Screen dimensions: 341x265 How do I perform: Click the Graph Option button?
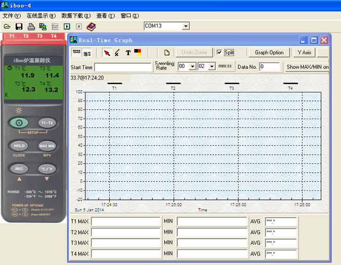point(269,53)
